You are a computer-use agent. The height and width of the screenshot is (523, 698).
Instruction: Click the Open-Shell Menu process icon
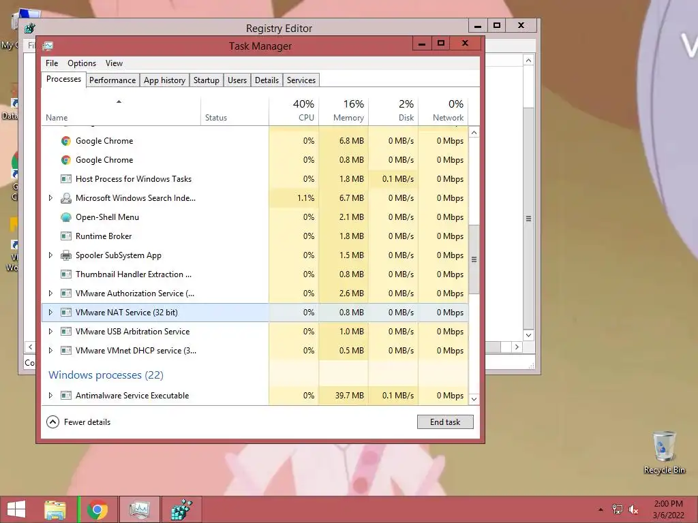pyautogui.click(x=66, y=217)
